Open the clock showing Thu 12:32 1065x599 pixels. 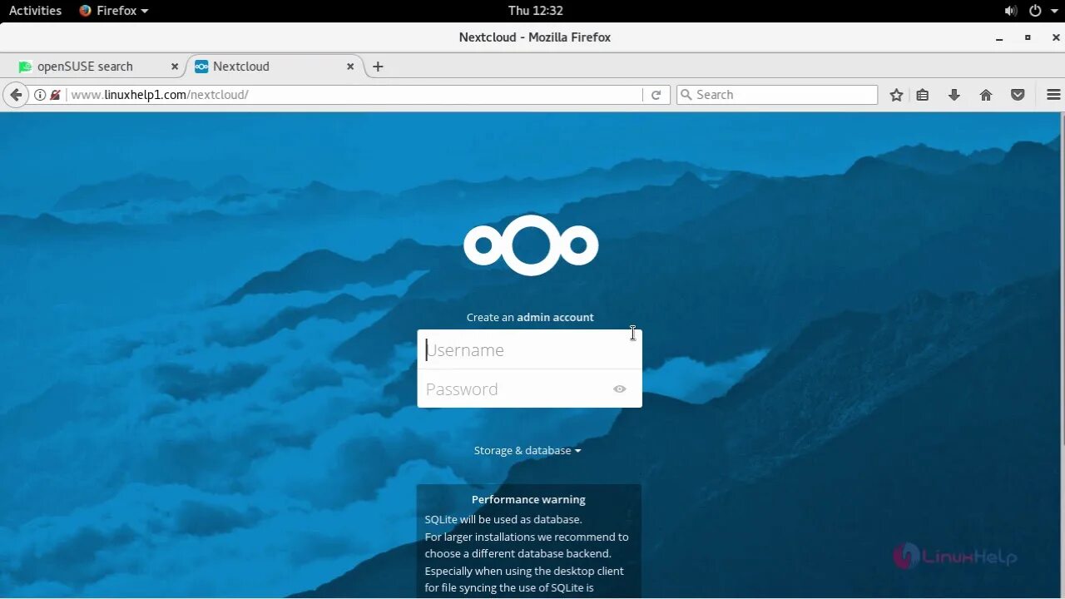coord(535,11)
